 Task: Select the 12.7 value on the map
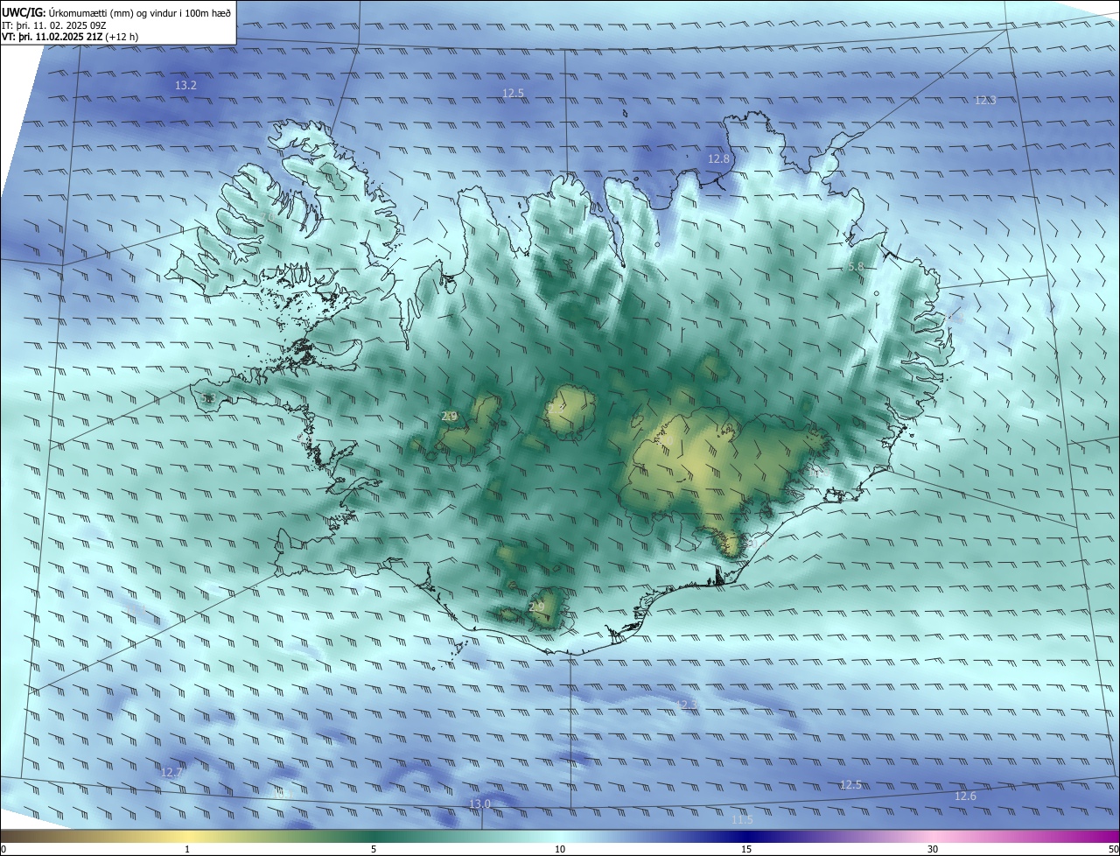point(171,773)
